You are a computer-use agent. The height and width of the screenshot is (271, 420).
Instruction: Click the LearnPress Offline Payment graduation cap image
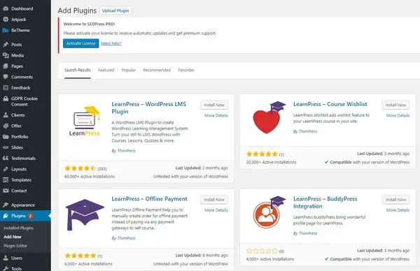point(85,214)
